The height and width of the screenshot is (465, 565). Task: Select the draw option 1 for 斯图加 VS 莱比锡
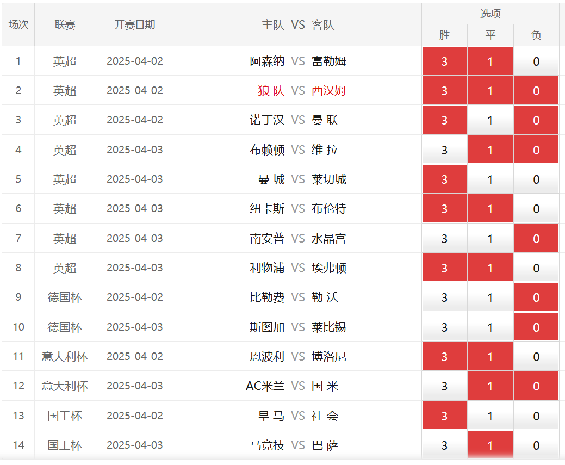point(490,327)
